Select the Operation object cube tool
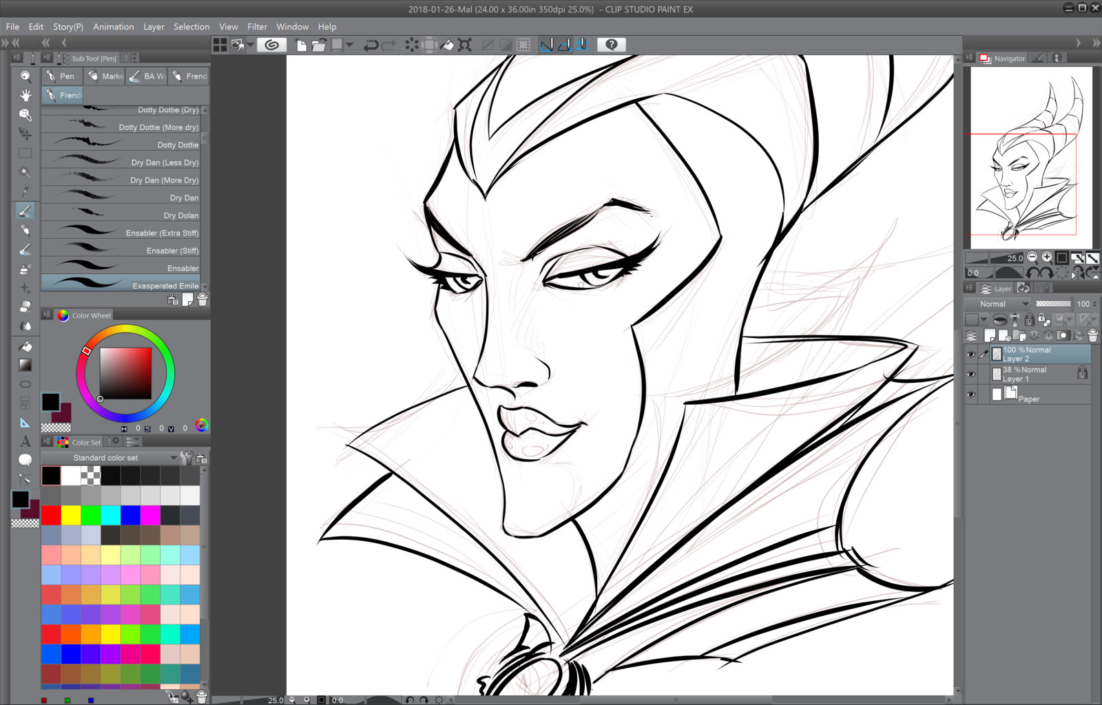1102x705 pixels. (25, 114)
